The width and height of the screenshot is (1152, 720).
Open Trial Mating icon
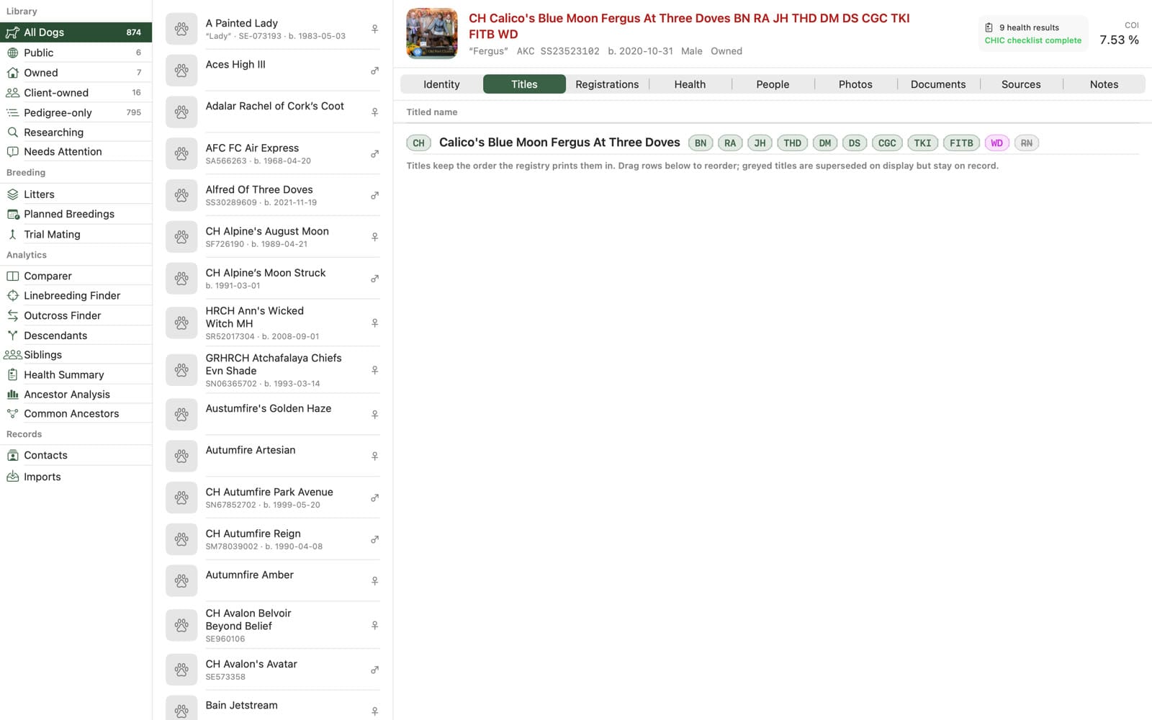coord(12,235)
